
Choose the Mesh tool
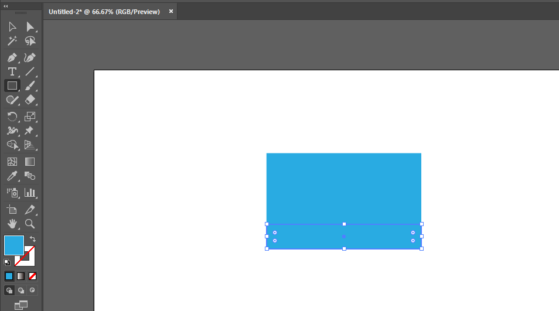[x=12, y=162]
